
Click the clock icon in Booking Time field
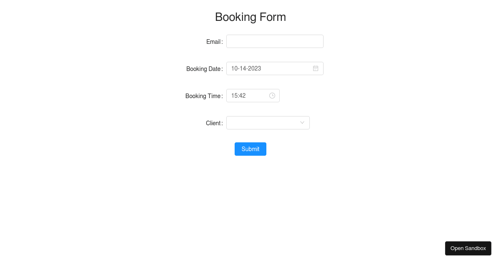[272, 96]
